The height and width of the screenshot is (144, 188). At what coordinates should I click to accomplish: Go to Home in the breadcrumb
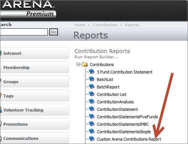tap(80, 25)
